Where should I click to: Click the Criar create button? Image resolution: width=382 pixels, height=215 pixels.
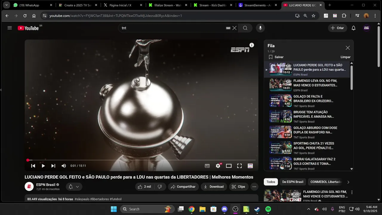tap(338, 28)
